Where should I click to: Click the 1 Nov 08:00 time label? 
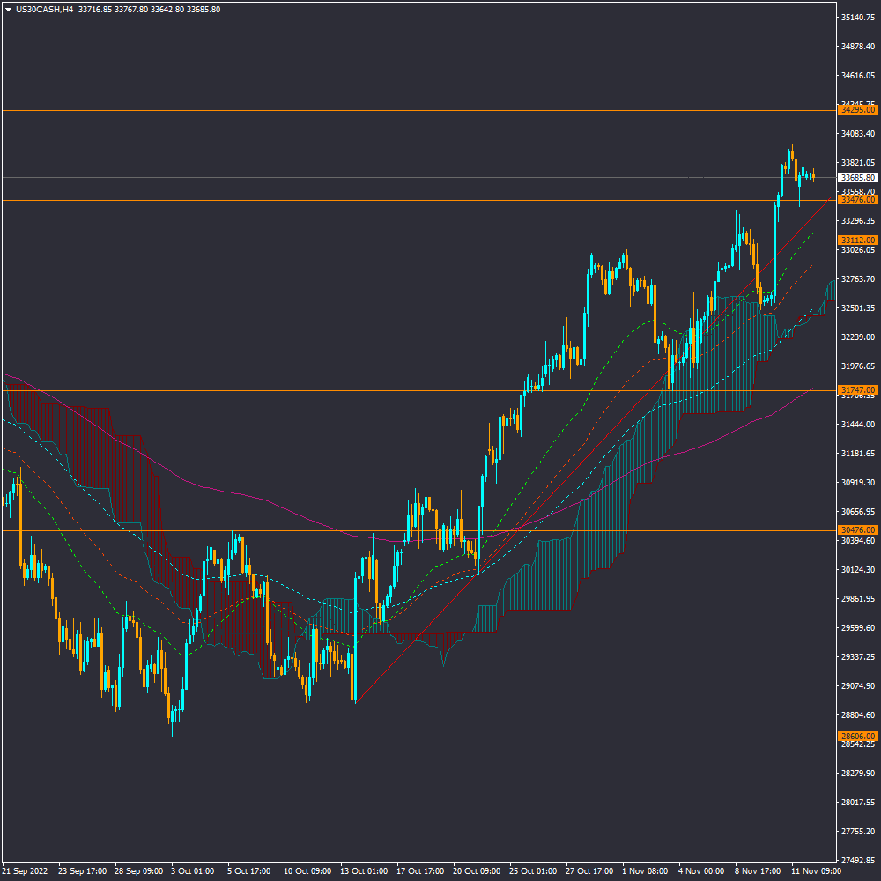pyautogui.click(x=646, y=870)
